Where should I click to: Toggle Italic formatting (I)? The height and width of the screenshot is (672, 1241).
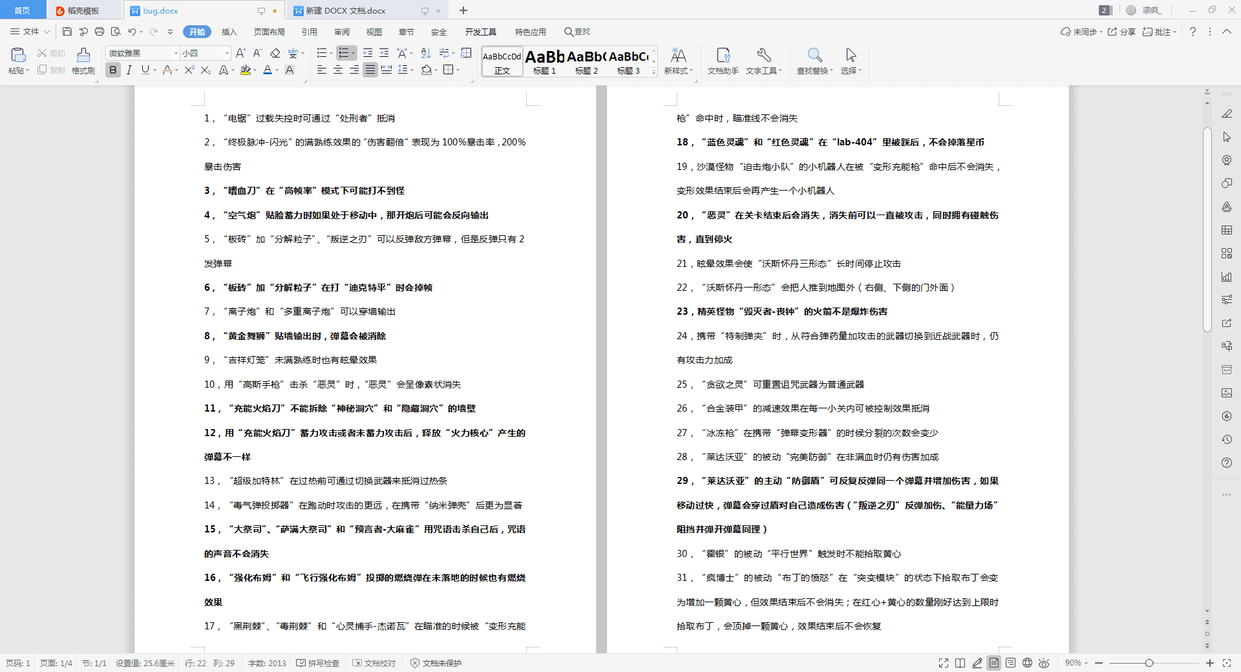[x=129, y=70]
